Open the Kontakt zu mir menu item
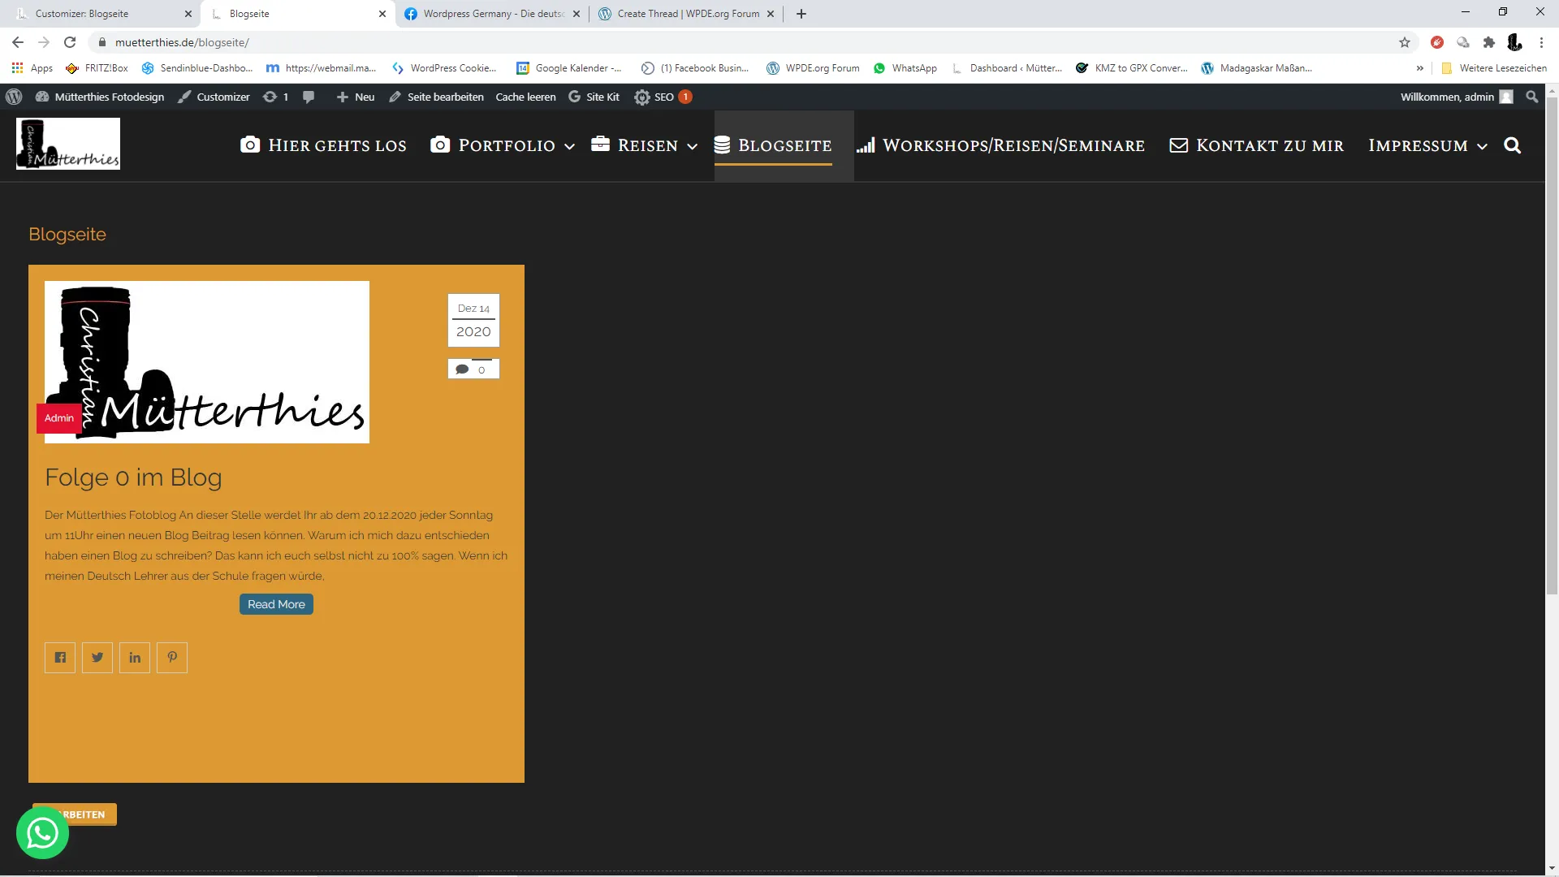 pos(1256,145)
